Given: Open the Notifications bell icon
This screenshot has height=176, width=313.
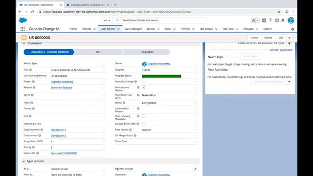Looking at the screenshot, I should point(283,20).
